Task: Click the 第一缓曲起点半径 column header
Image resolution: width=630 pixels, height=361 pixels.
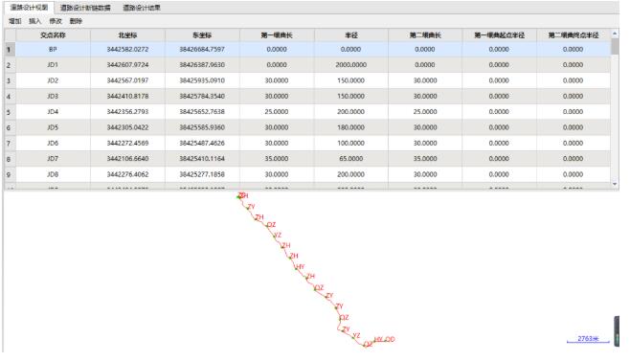Action: pyautogui.click(x=499, y=35)
